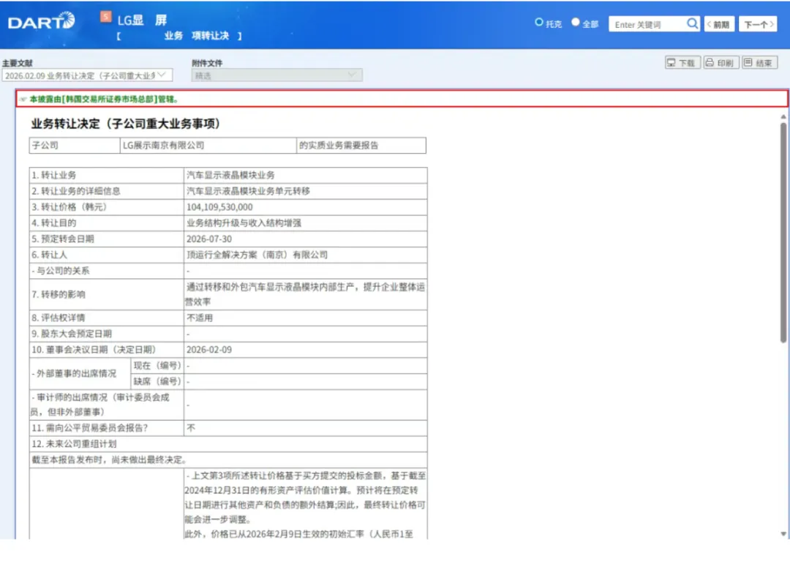Click the row label 4. 转让目的
Viewport: 790px width, 576px height.
click(x=54, y=222)
